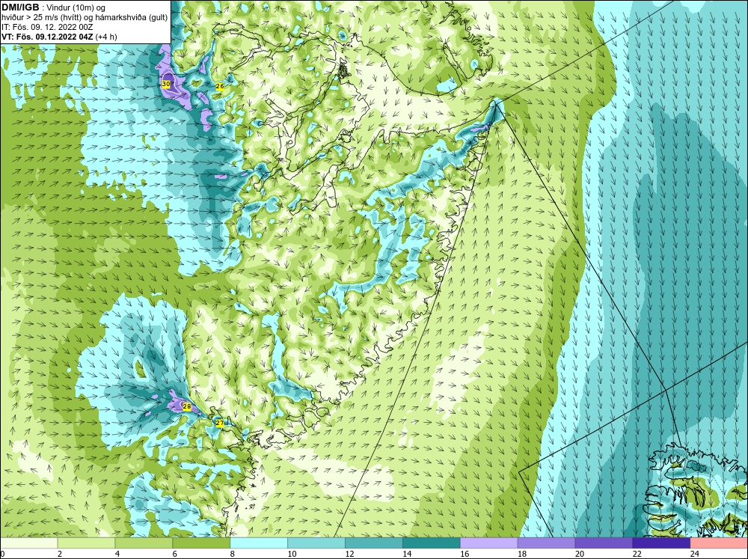Click the scale value 6
The image size is (748, 559).
click(x=174, y=554)
